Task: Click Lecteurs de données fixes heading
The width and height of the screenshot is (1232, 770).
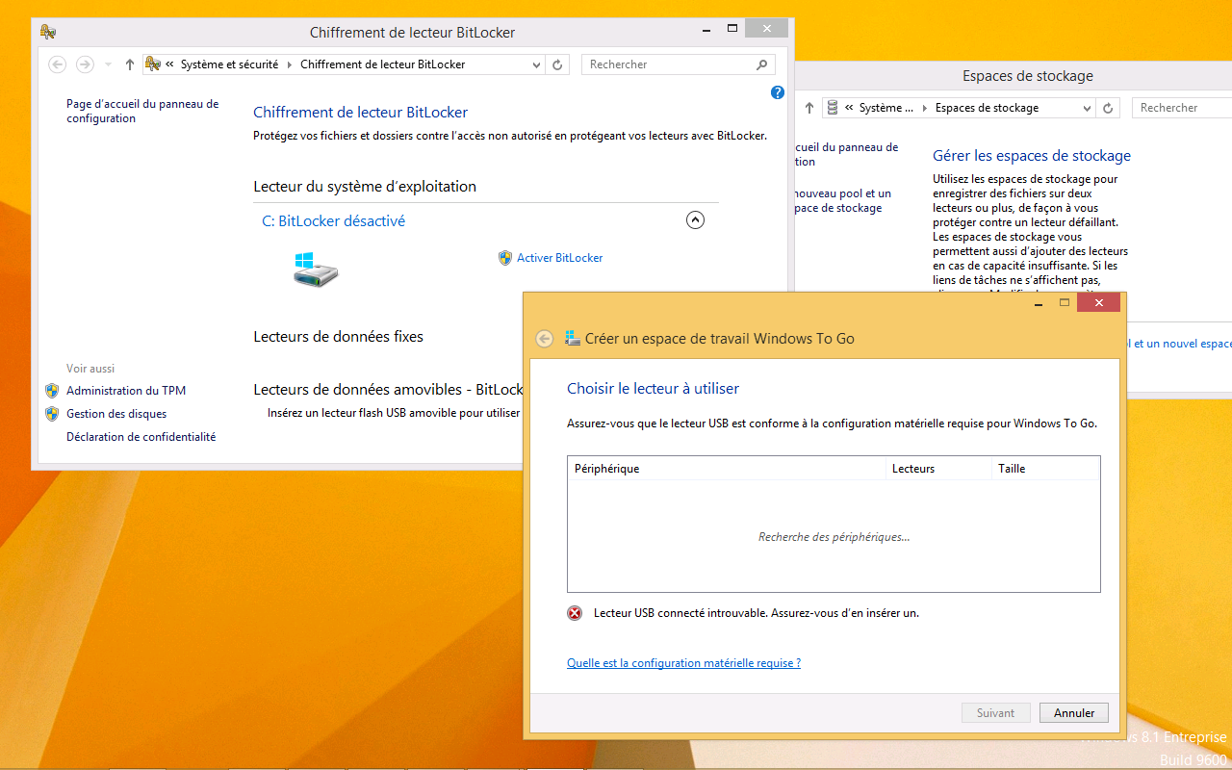Action: 338,337
